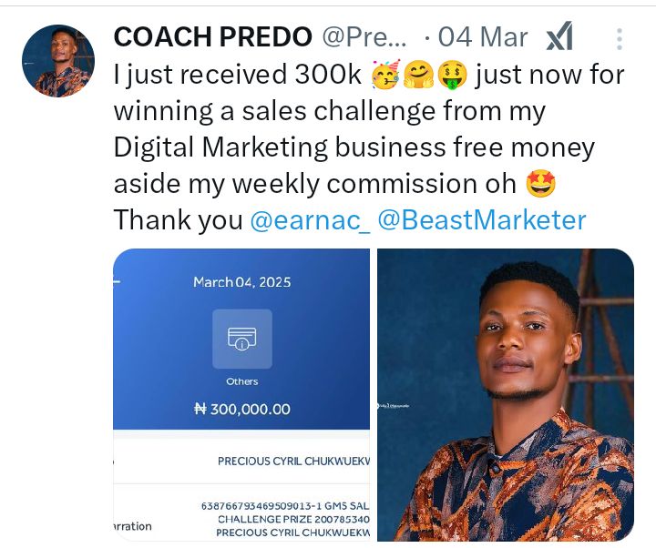The height and width of the screenshot is (548, 656).
Task: Open the Grok icon beside the date
Action: [x=559, y=37]
